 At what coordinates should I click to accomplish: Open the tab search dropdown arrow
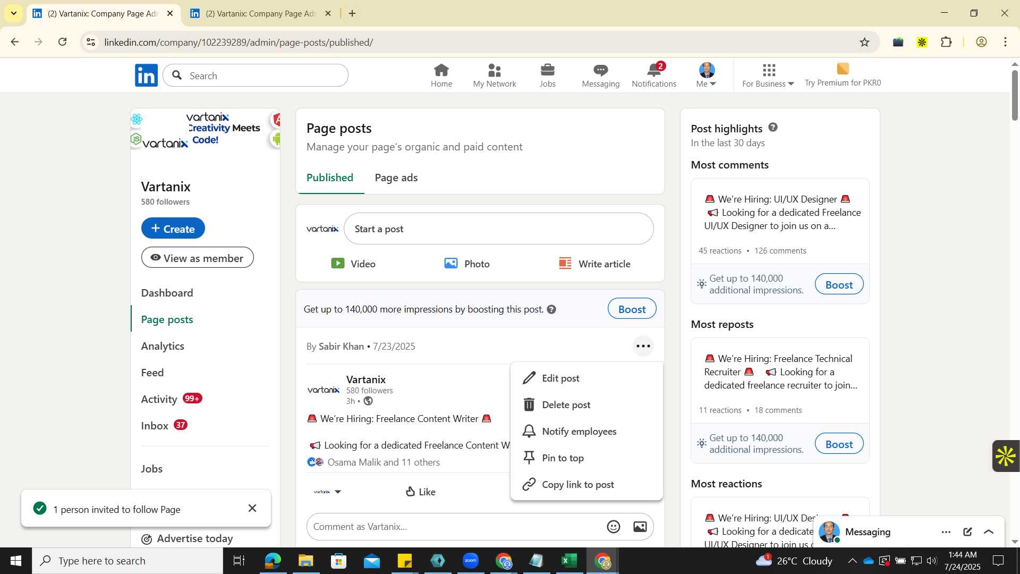(x=14, y=13)
